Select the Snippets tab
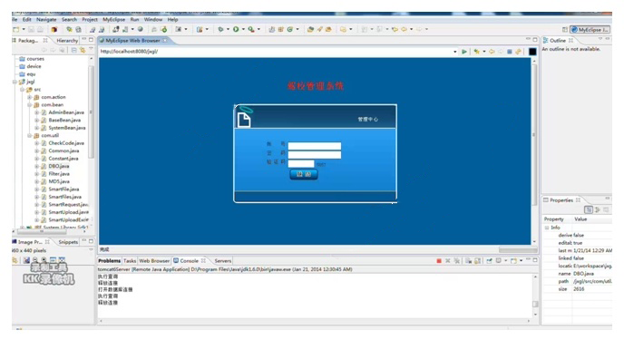Screen dimensions: 624x340 point(68,242)
